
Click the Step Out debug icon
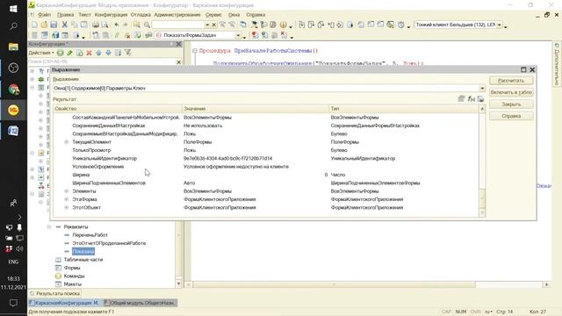321,25
